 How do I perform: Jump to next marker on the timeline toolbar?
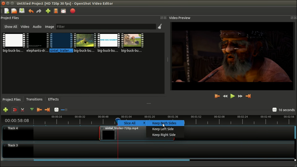[47, 110]
